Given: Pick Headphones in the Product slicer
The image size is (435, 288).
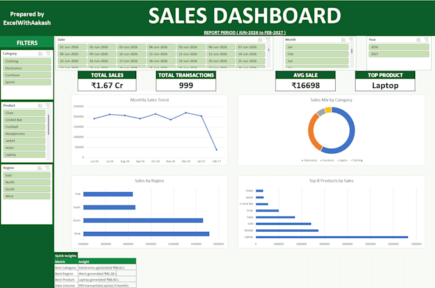Looking at the screenshot, I should click(x=24, y=133).
